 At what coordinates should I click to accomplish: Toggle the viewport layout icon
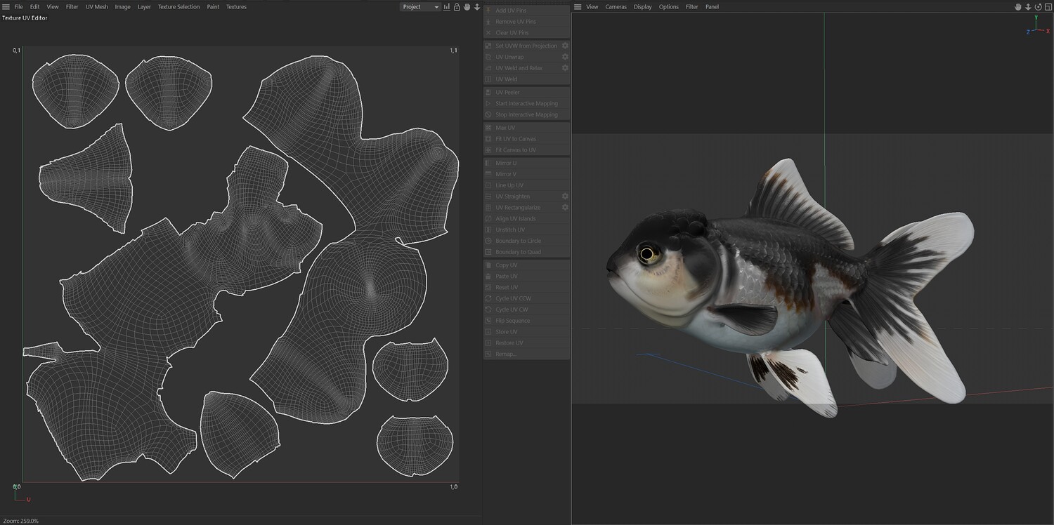(1048, 7)
